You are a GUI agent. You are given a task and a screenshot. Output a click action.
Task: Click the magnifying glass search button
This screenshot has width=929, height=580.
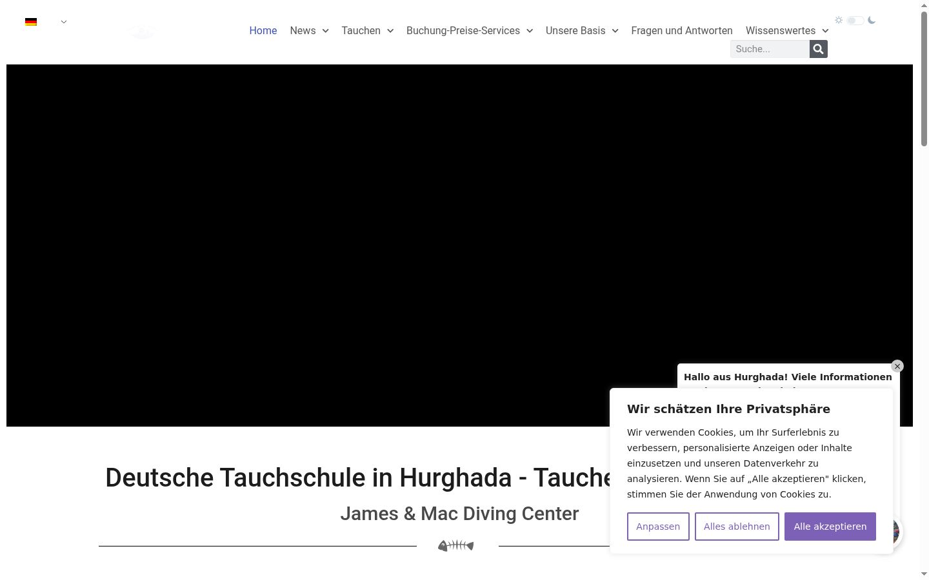point(819,49)
